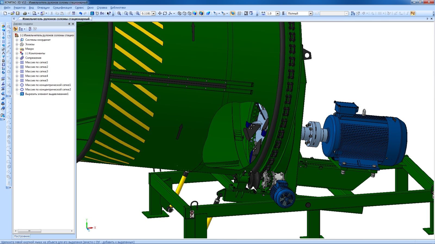Pin the Дерево модели panel
Screen dimensions: 435x244
(x=69, y=24)
